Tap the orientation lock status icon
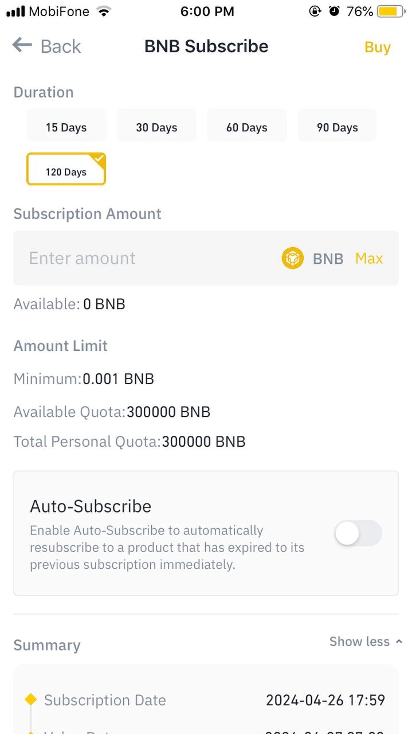 (315, 11)
